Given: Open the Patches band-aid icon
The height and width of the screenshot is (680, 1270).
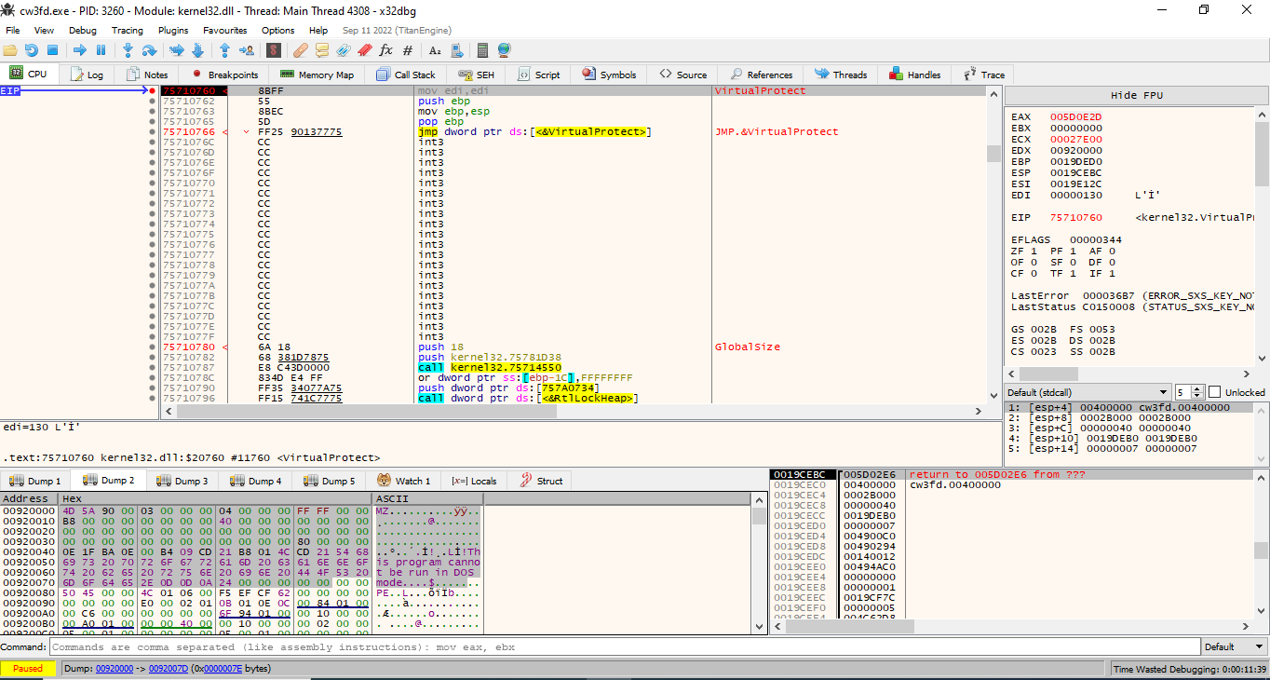Looking at the screenshot, I should (300, 50).
